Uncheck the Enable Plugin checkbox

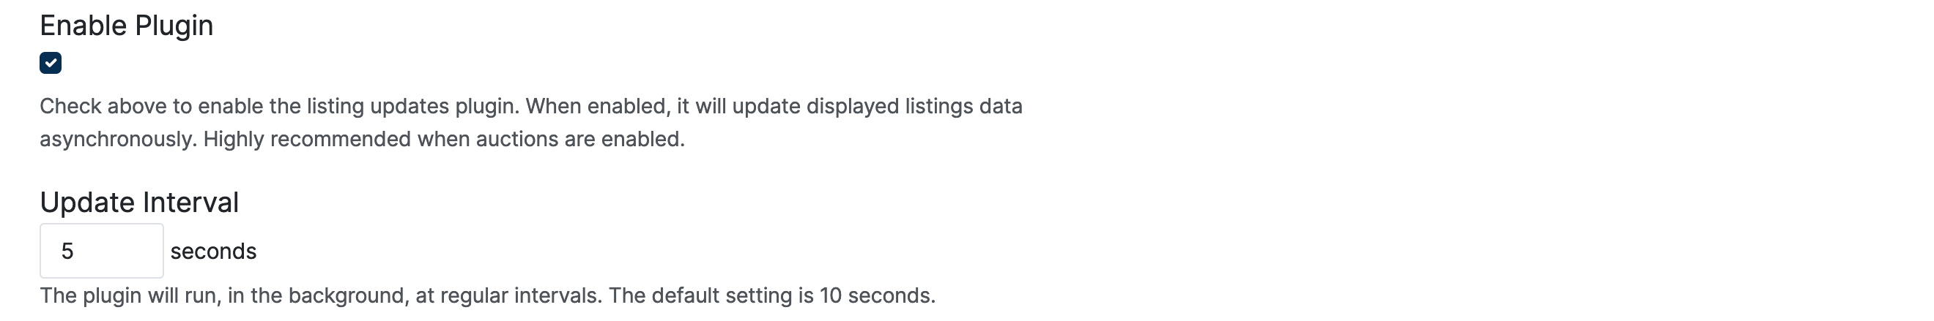tap(51, 63)
